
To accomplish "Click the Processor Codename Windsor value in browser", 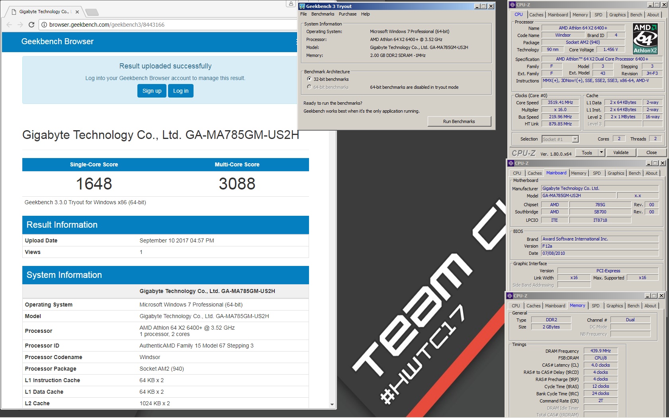I will click(x=150, y=357).
